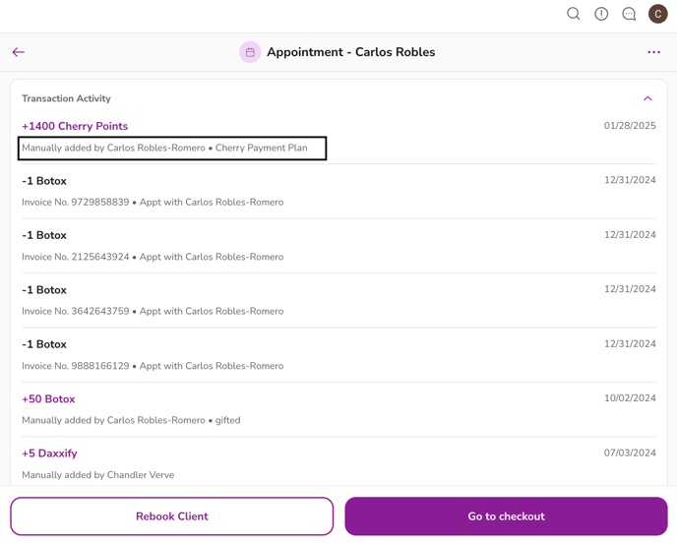
Task: Select the +1400 Cherry Points entry
Action: coord(75,126)
